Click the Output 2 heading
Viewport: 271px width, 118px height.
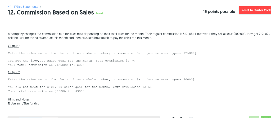click(14, 72)
